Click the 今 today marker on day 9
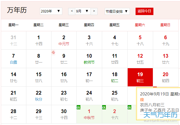 coord(53,53)
